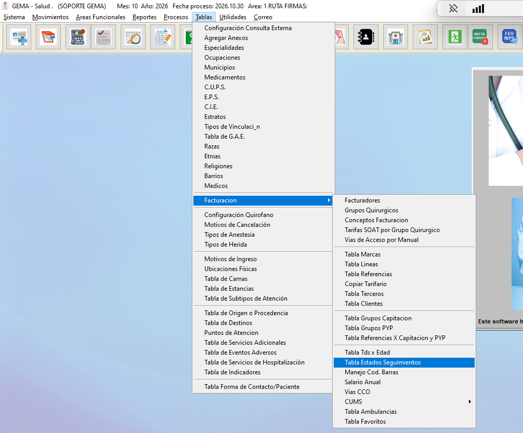Select Tabla Ambulancias in the submenu

tap(371, 412)
